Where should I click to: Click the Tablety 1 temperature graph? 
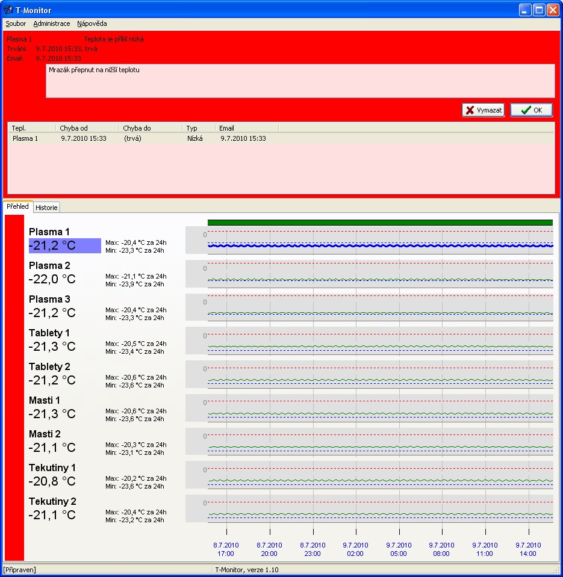tap(369, 341)
